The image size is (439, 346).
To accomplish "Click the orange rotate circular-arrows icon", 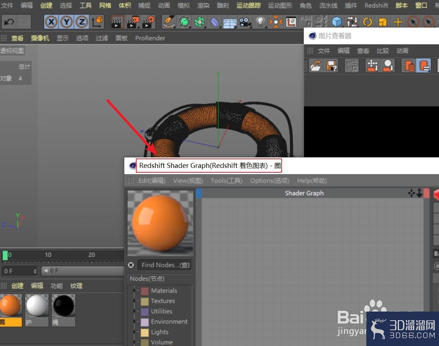I will coord(367,22).
